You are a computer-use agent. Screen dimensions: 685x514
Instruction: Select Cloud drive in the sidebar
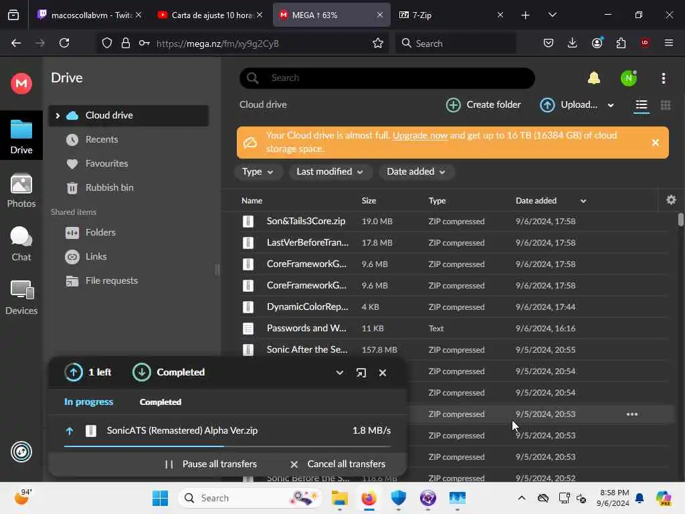tap(128, 116)
